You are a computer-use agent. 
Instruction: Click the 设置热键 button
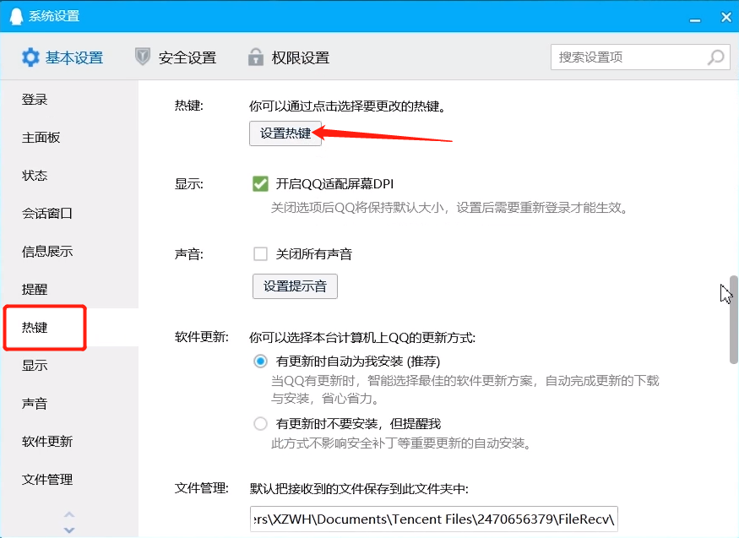tap(285, 133)
